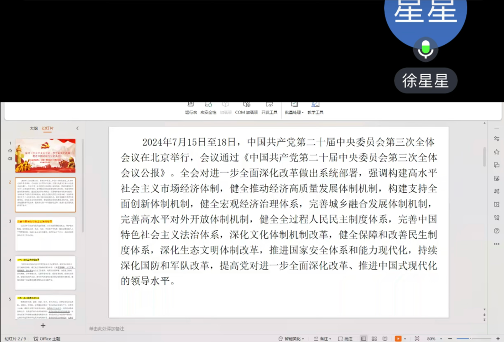The image size is (504, 342).
Task: Click the help question mark in right sidebar
Action: click(496, 231)
